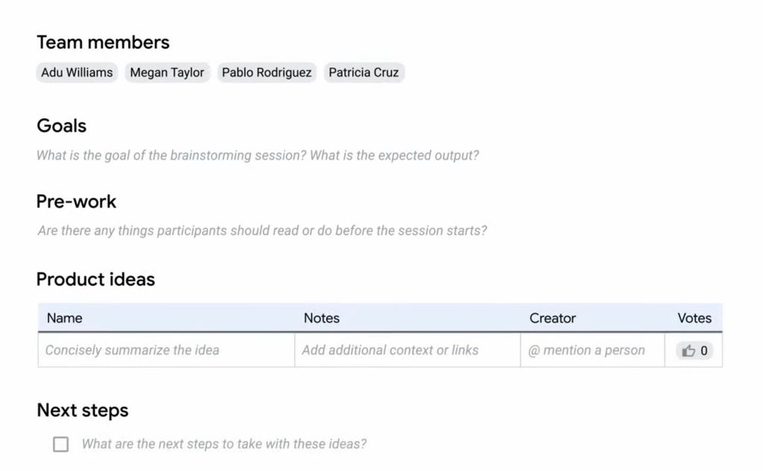Click the 'Add additional context or links' cell
Image resolution: width=763 pixels, height=471 pixels.
point(408,350)
